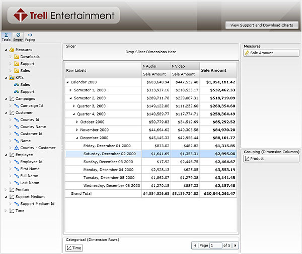This screenshot has width=302, height=254.
Task: Select the Campaign Id tree item
Action: pos(31,106)
